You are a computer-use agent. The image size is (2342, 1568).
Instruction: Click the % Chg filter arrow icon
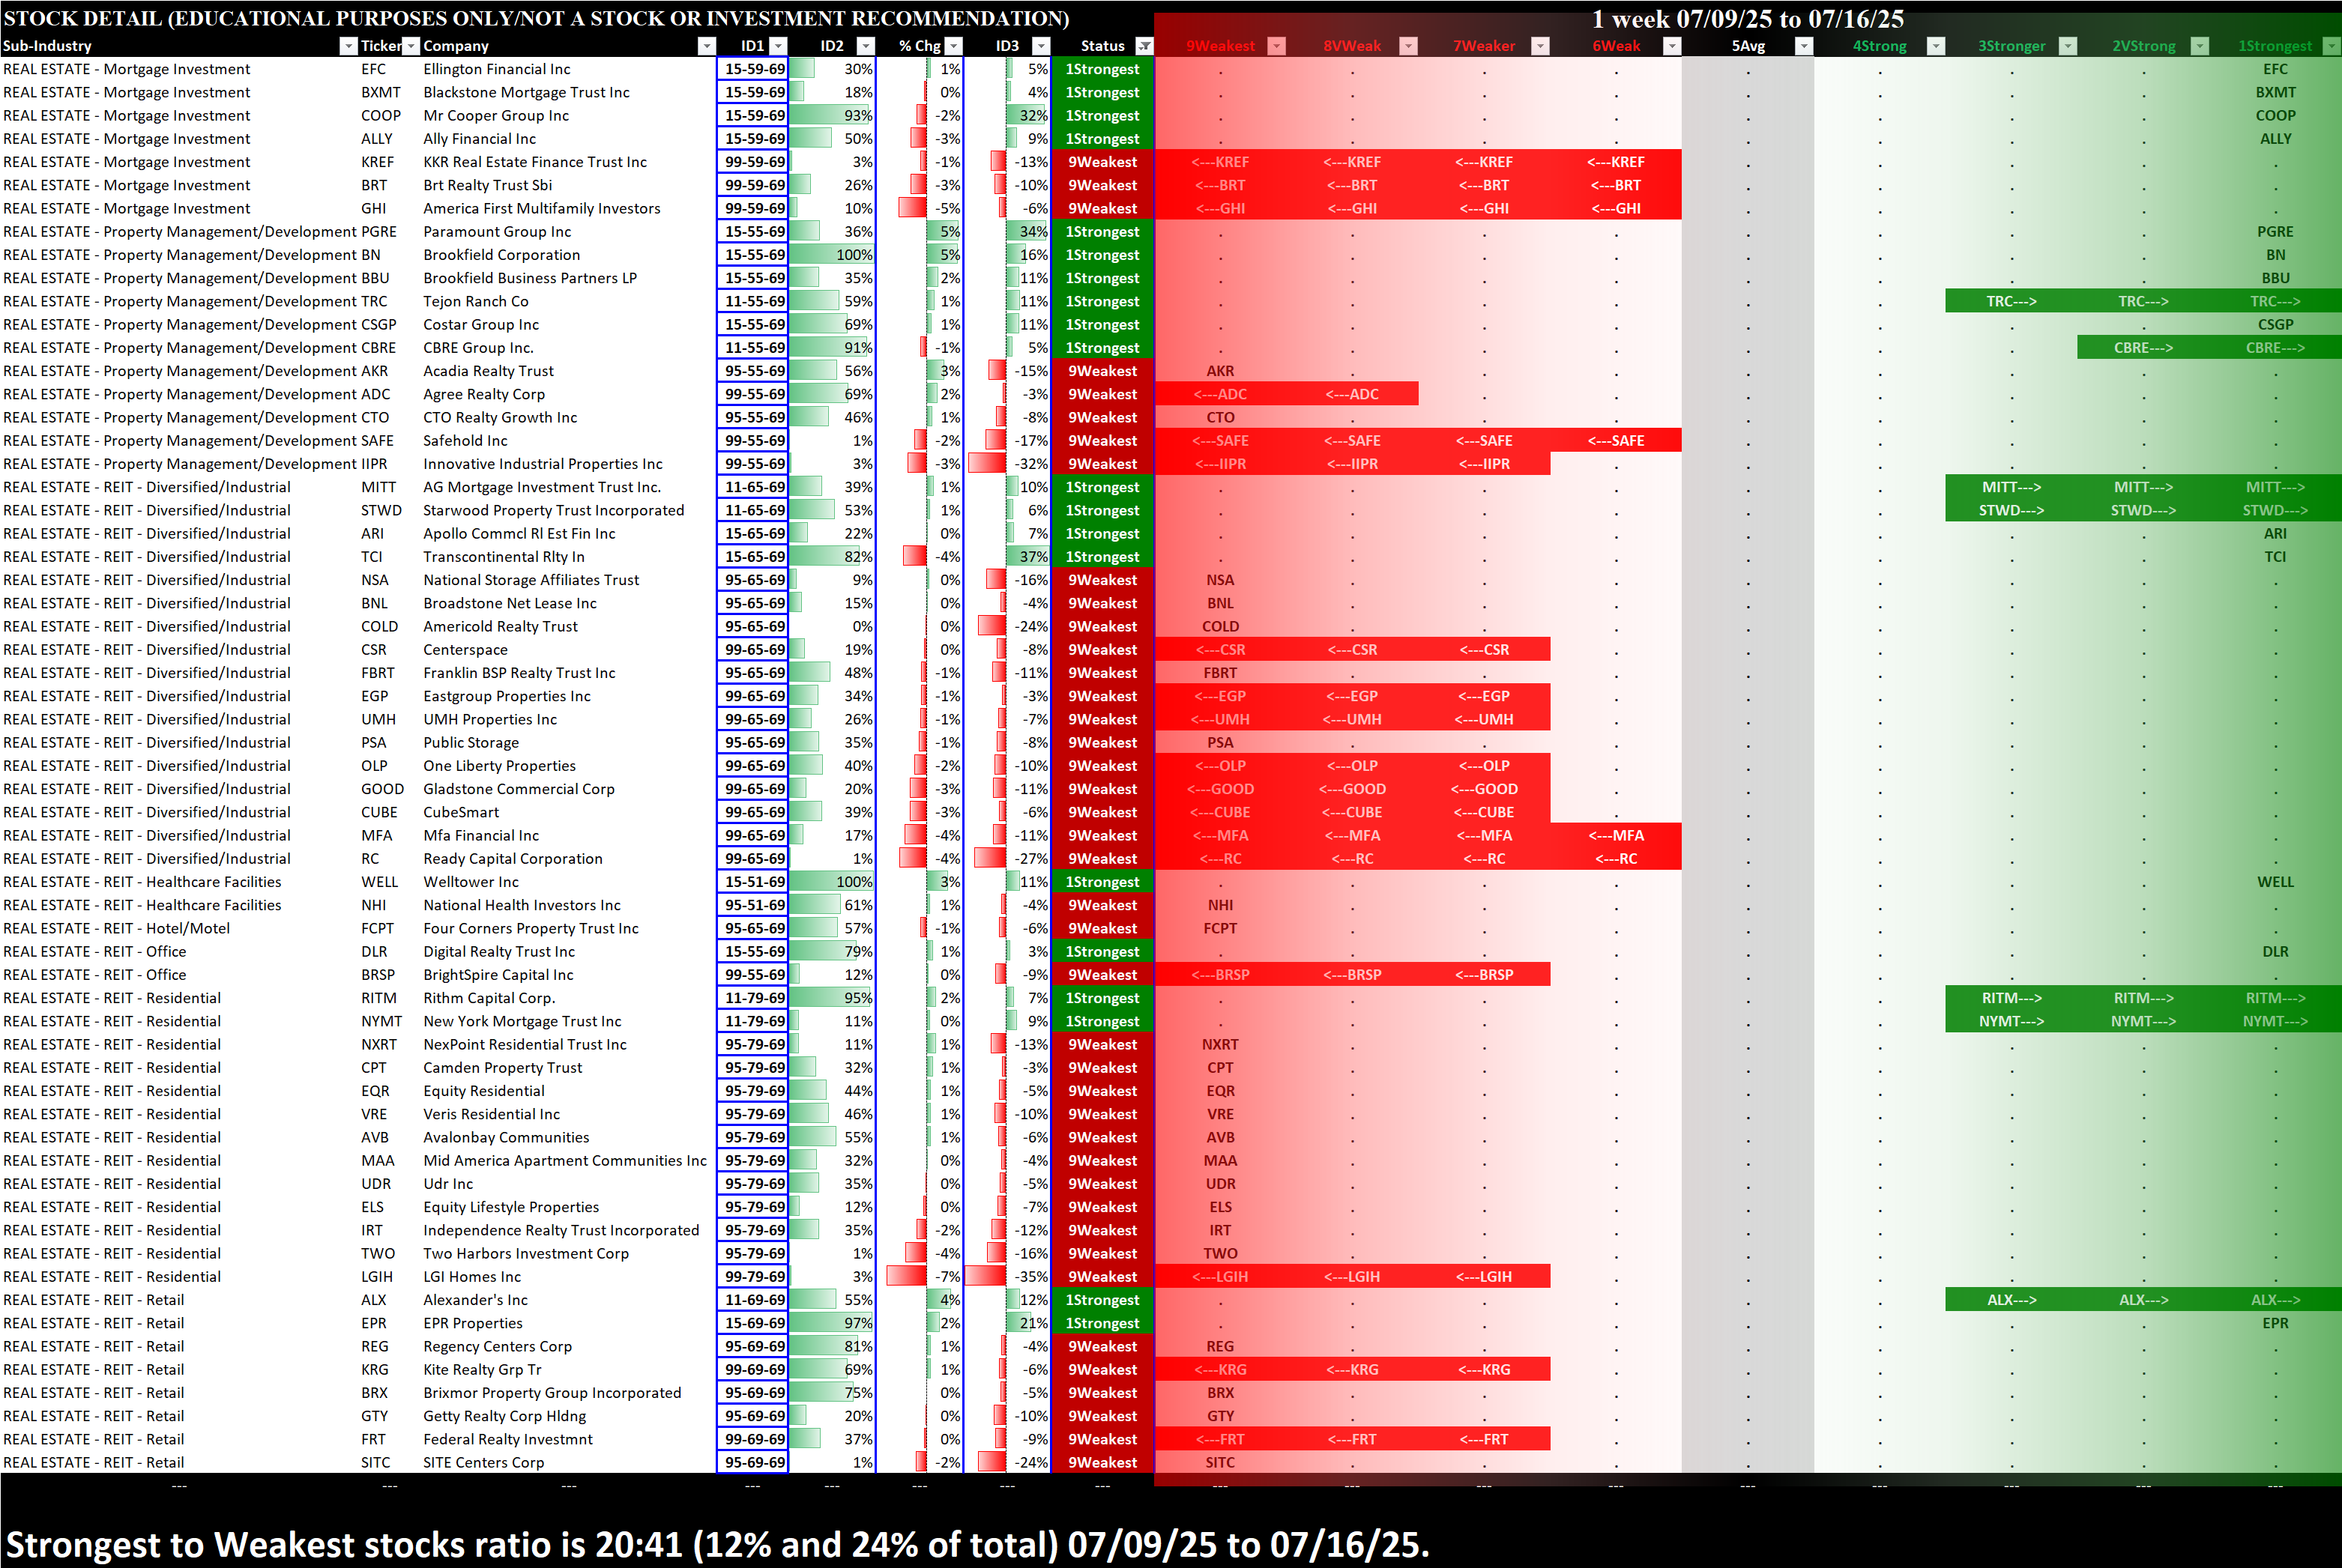[953, 46]
